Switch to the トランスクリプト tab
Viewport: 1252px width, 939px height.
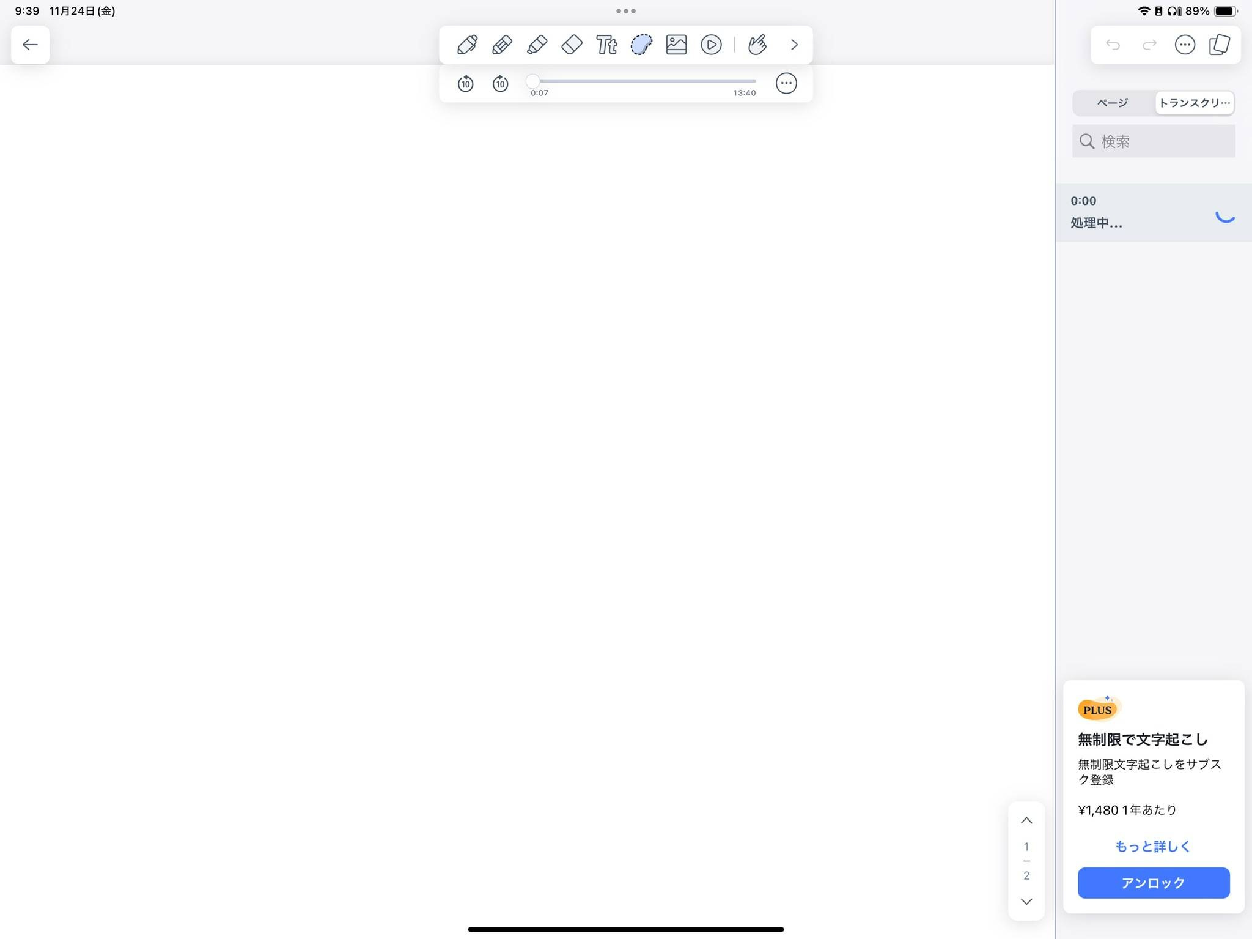(1194, 103)
